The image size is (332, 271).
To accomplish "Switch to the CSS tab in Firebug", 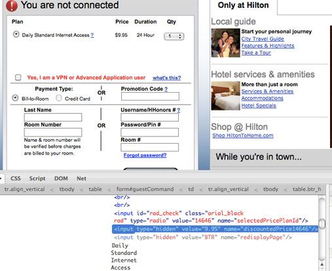I will (16, 178).
